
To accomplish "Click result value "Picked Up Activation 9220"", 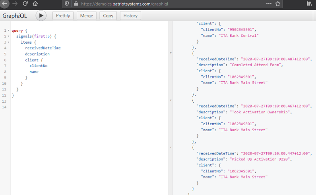I will pyautogui.click(x=260, y=159).
